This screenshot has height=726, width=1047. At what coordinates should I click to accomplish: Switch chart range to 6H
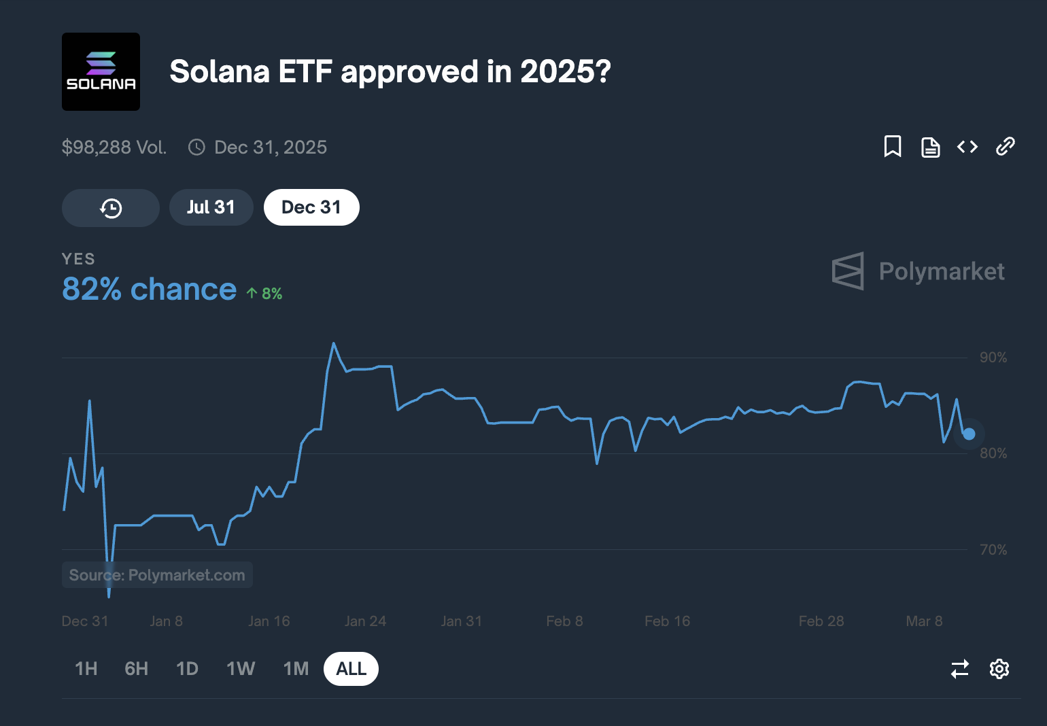pos(137,669)
